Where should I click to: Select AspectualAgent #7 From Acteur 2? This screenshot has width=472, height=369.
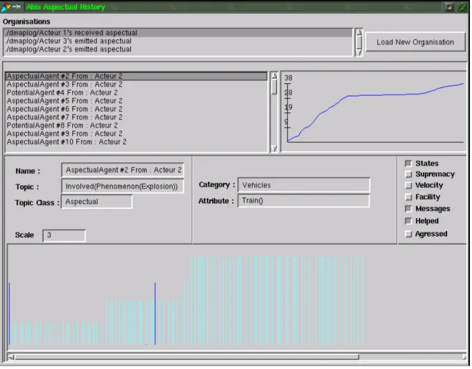(136, 117)
